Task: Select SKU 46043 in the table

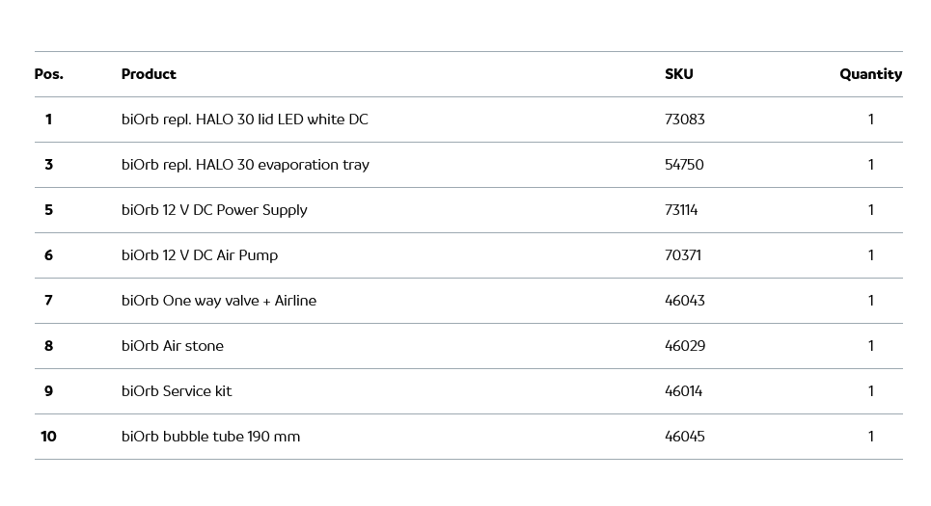Action: tap(684, 301)
